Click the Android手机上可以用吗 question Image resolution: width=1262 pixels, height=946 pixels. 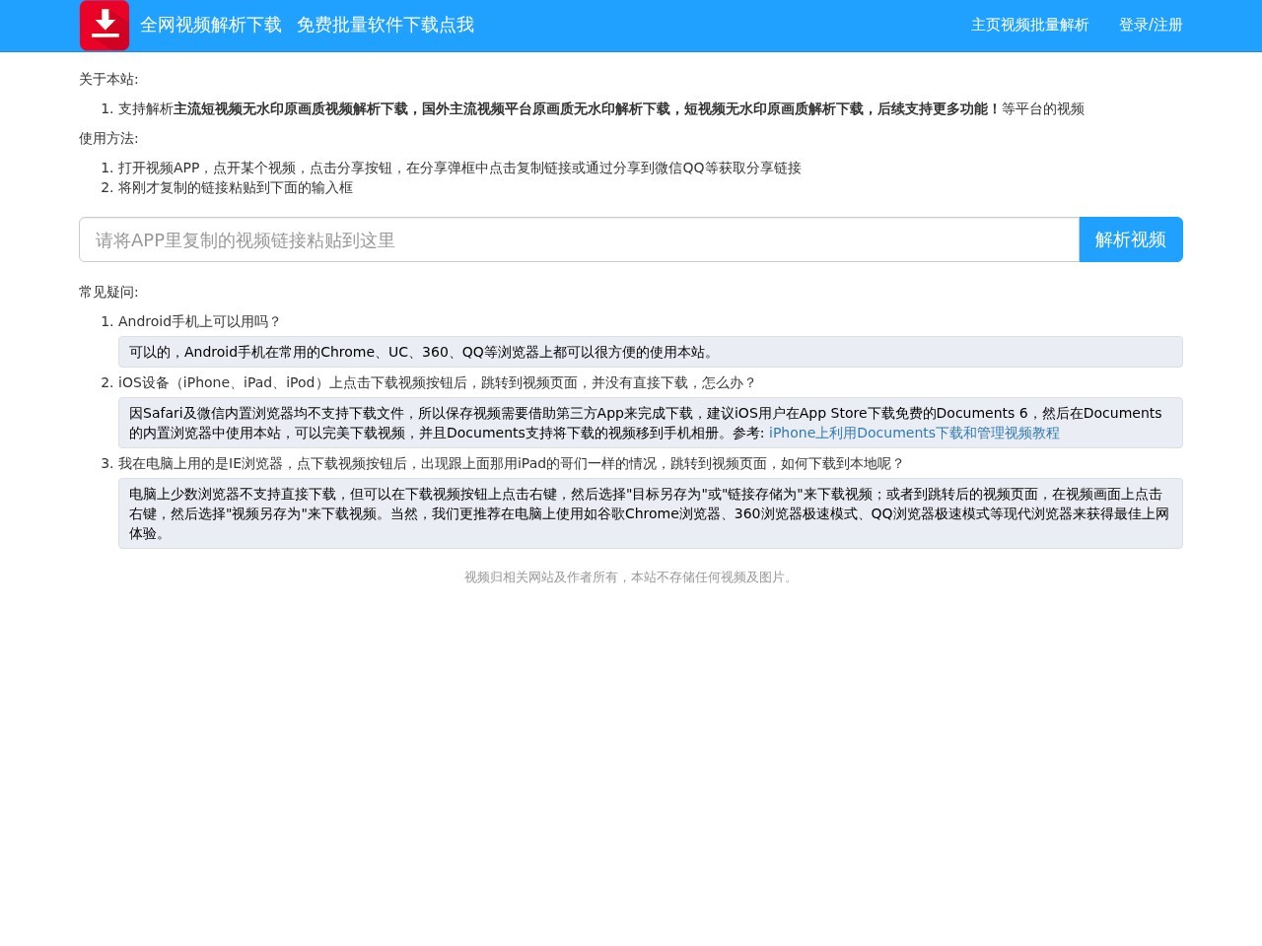pyautogui.click(x=199, y=321)
